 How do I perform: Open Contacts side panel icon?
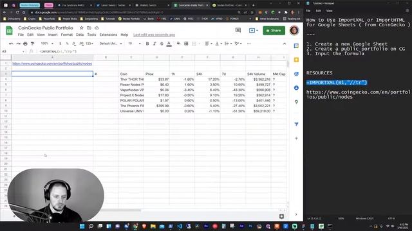(x=296, y=88)
